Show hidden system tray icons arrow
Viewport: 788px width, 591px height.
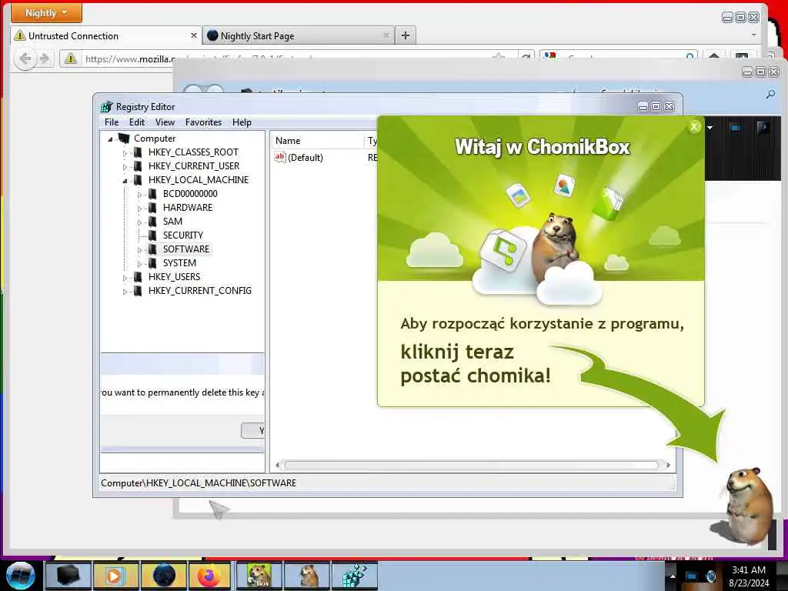click(673, 576)
